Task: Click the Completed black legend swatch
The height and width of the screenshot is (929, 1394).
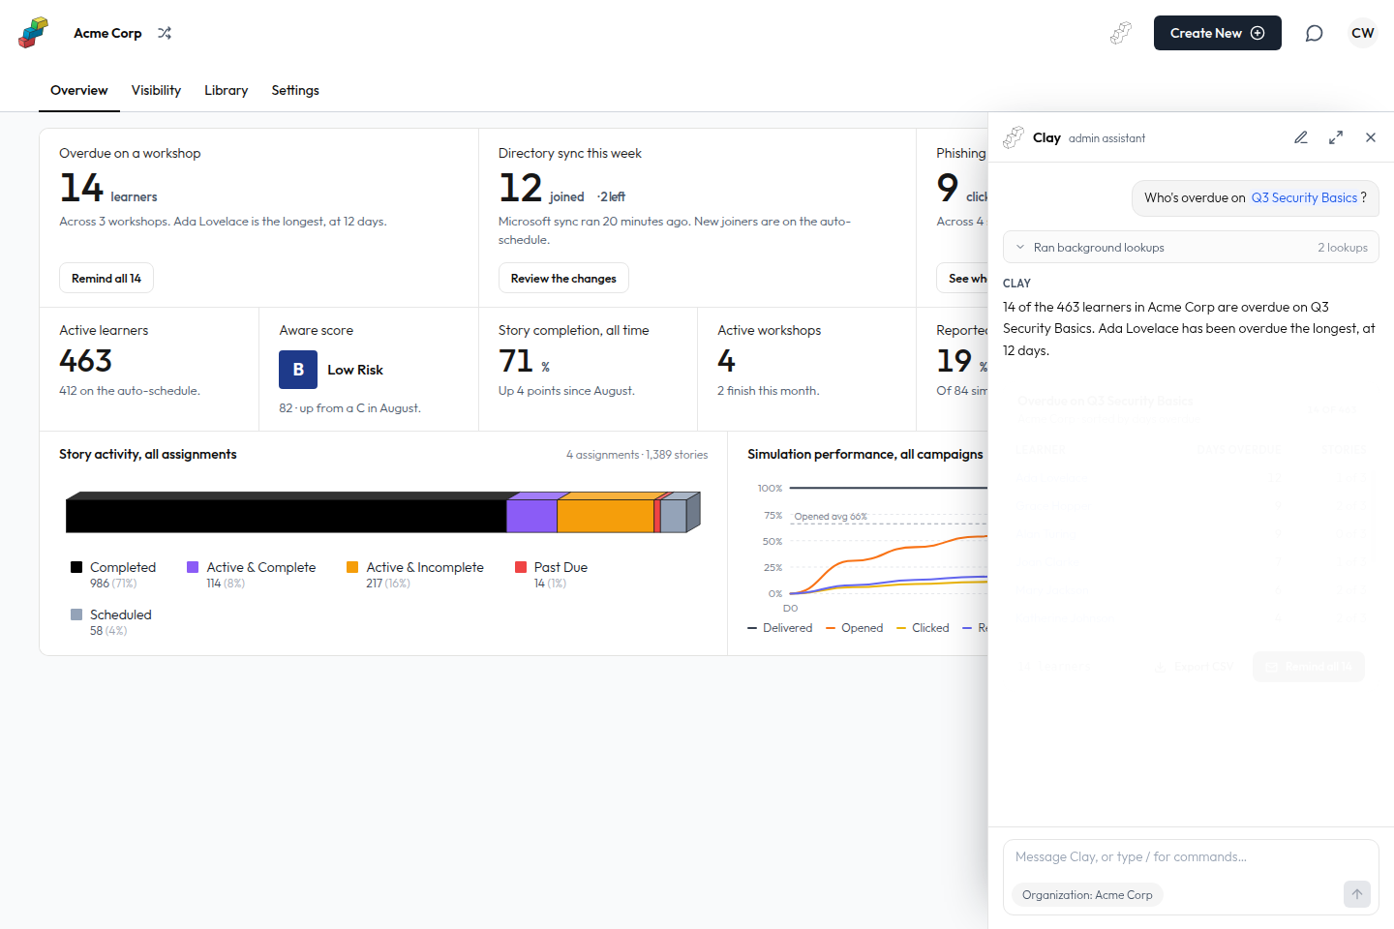Action: 76,567
